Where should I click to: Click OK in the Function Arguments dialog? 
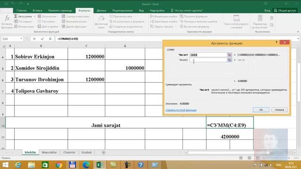point(261,110)
